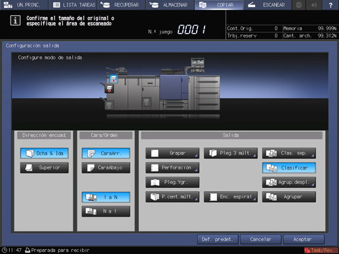Open Enc. espiral binding options
Viewport: 339px width, 254px height.
pos(231,196)
